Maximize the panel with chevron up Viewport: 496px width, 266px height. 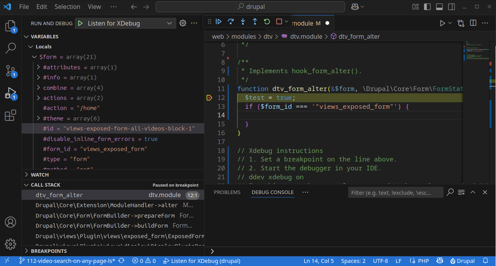[473, 192]
